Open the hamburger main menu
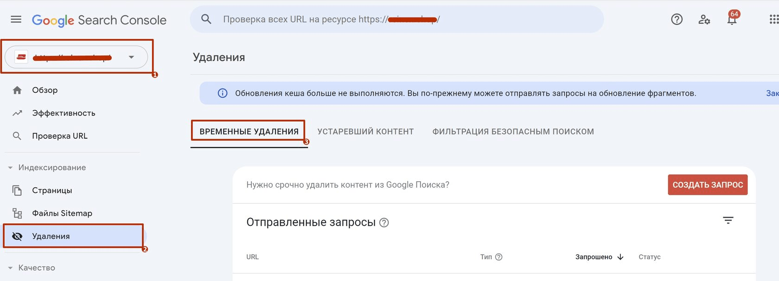The image size is (779, 281). [16, 19]
